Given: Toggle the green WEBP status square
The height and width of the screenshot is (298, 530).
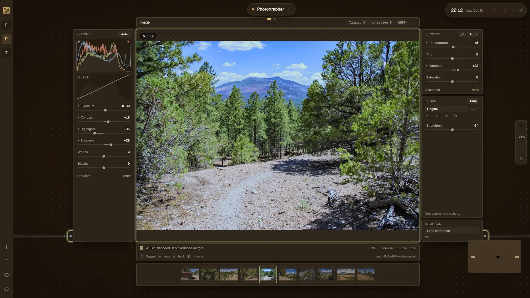Looking at the screenshot, I should [142, 248].
